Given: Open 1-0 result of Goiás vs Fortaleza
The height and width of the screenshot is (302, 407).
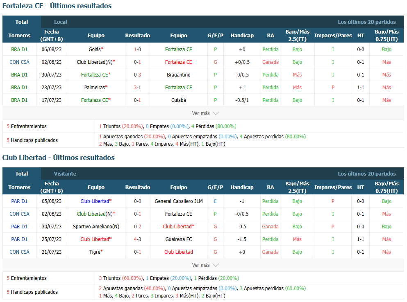Looking at the screenshot, I should (137, 49).
